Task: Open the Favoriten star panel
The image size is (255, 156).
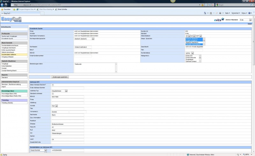Action: click(6, 9)
